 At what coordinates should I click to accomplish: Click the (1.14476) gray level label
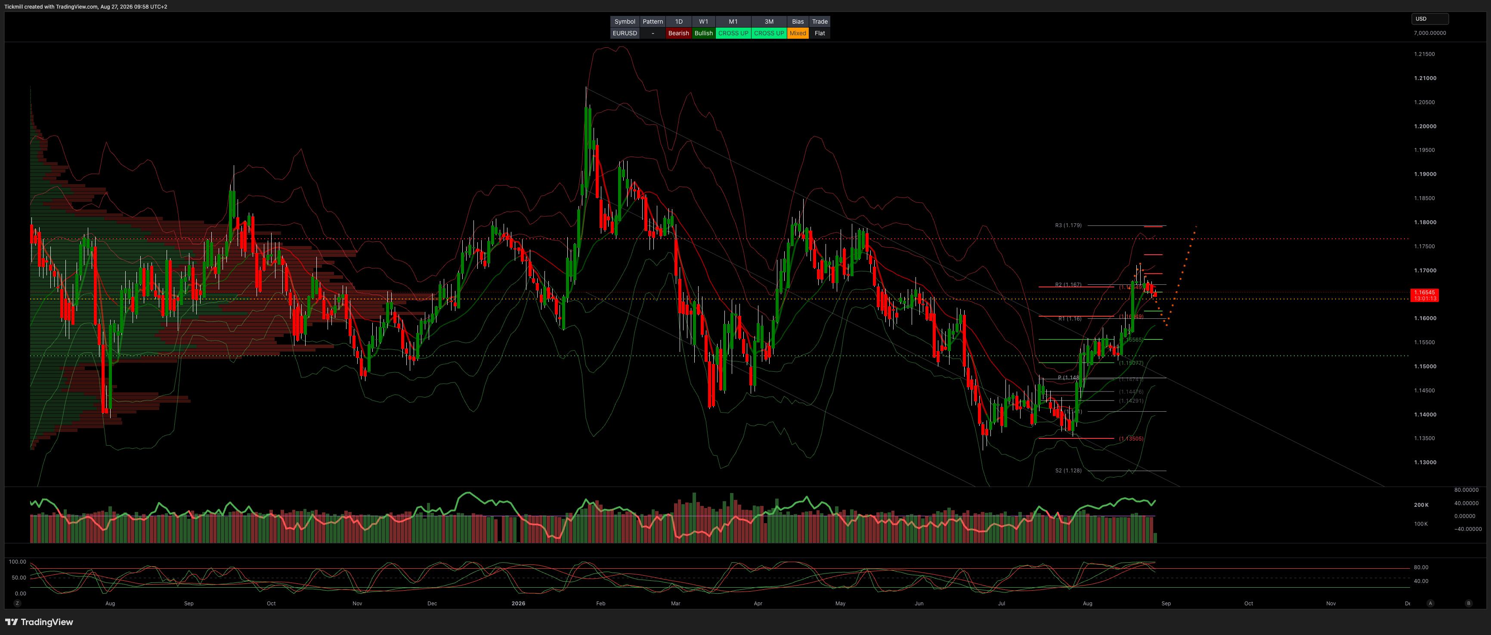(1131, 391)
